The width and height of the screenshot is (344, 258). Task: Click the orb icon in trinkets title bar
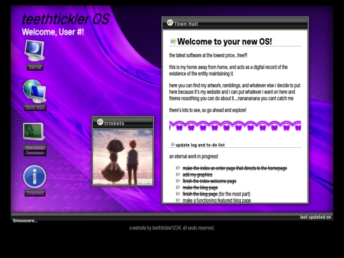(100, 122)
